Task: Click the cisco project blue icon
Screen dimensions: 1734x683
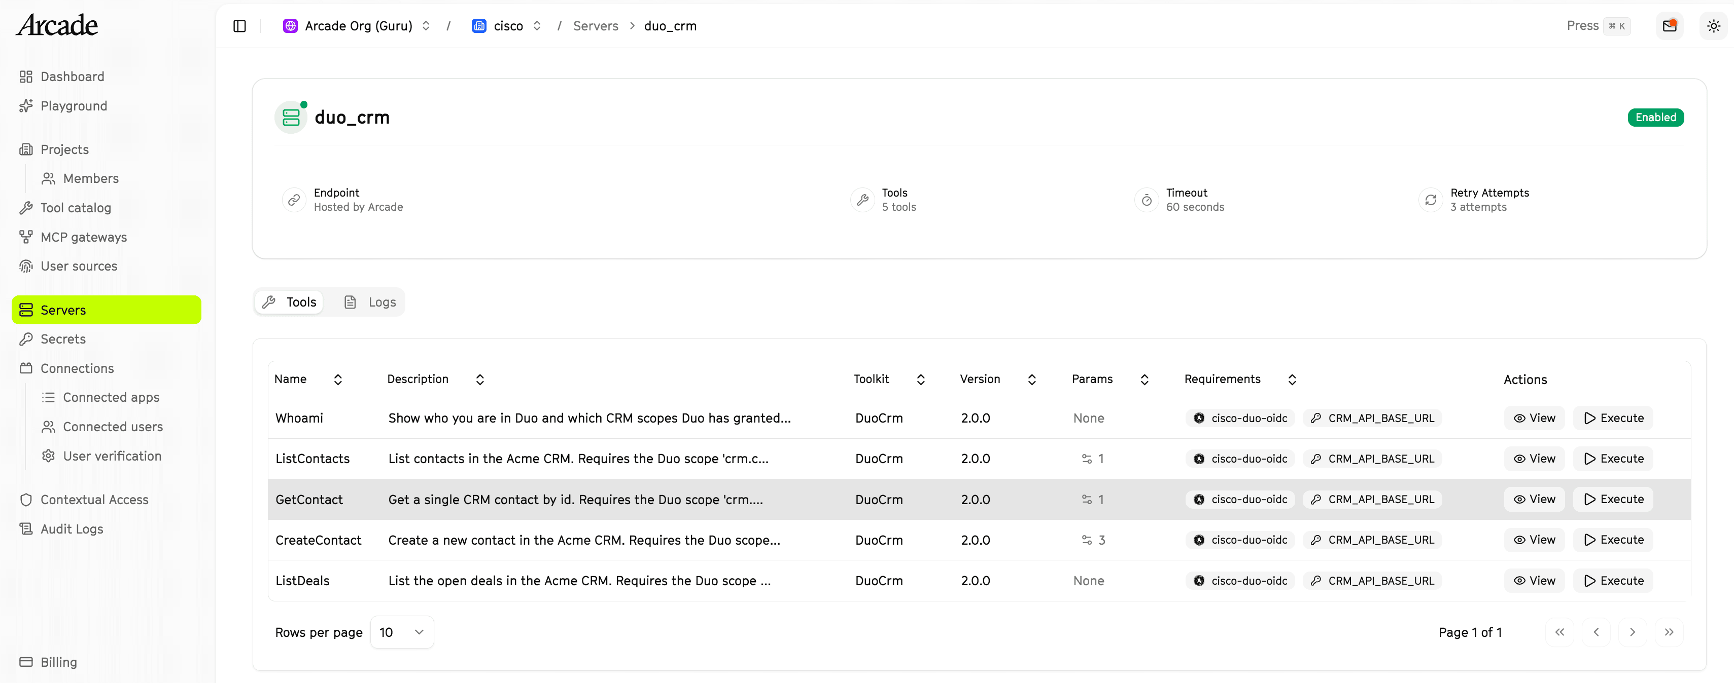Action: click(479, 25)
